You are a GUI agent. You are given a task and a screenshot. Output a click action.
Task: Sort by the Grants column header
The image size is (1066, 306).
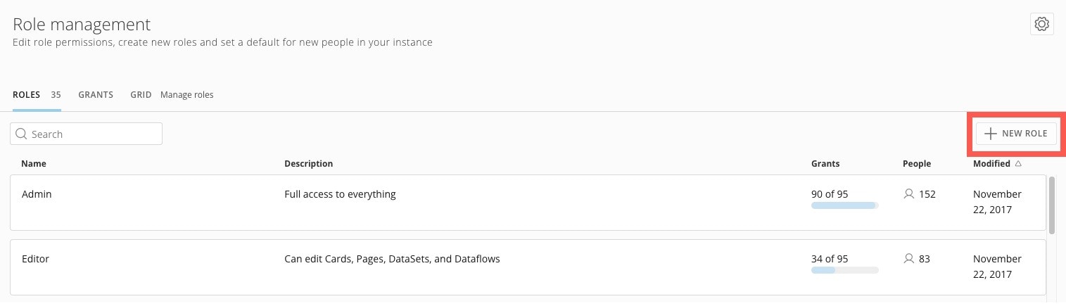coord(825,164)
